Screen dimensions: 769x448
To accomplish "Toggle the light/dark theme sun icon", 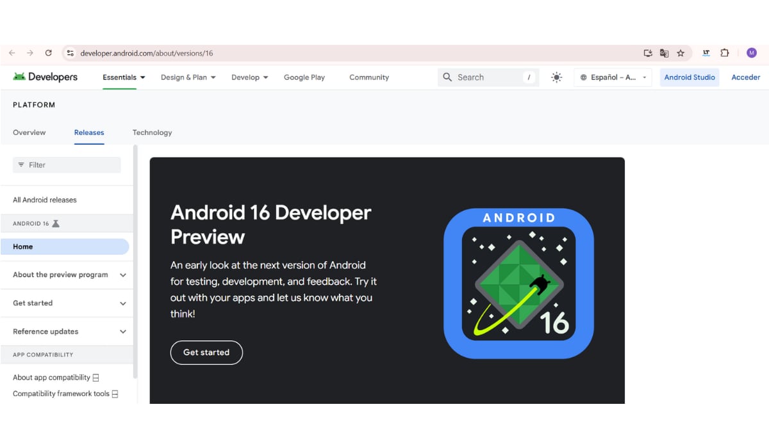I will pyautogui.click(x=556, y=77).
